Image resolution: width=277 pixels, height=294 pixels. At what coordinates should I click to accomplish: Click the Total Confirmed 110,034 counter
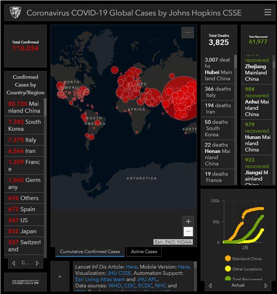25,46
